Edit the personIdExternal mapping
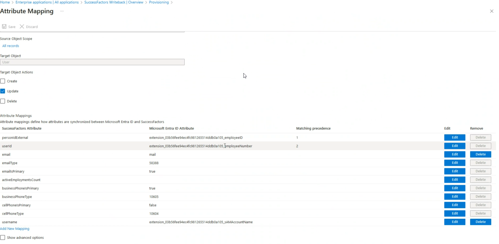This screenshot has height=244, width=499. point(455,138)
